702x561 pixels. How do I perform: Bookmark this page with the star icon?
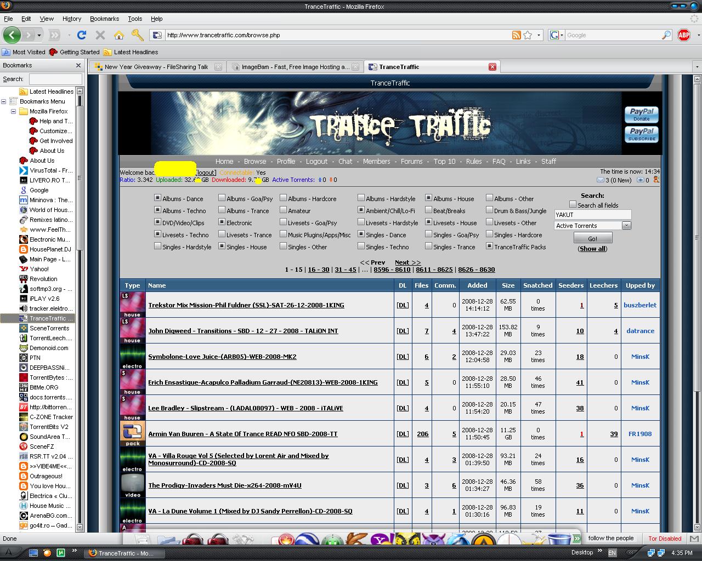(x=528, y=35)
